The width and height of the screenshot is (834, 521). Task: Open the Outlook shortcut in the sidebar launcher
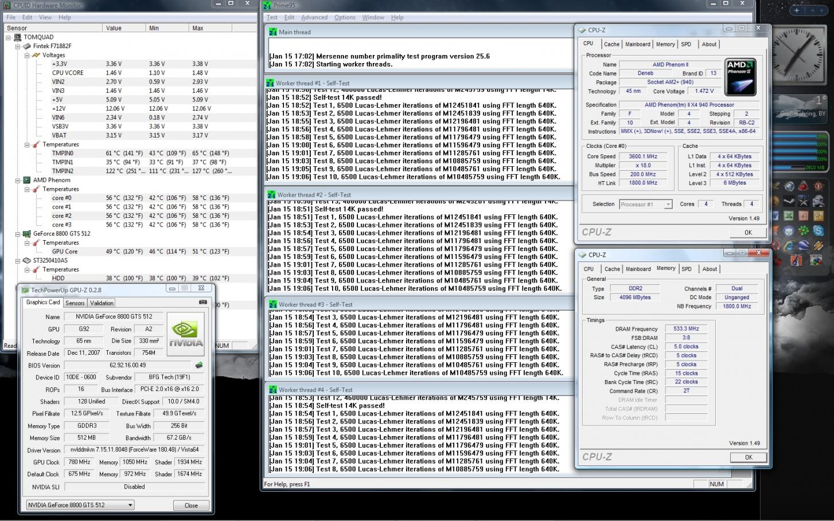click(x=818, y=216)
